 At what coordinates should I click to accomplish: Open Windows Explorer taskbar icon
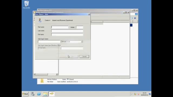45,94
